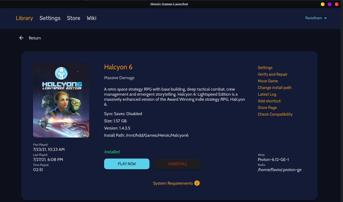Click the Heroic Games Launcher title bar text
343x202 pixels.
(169, 4)
